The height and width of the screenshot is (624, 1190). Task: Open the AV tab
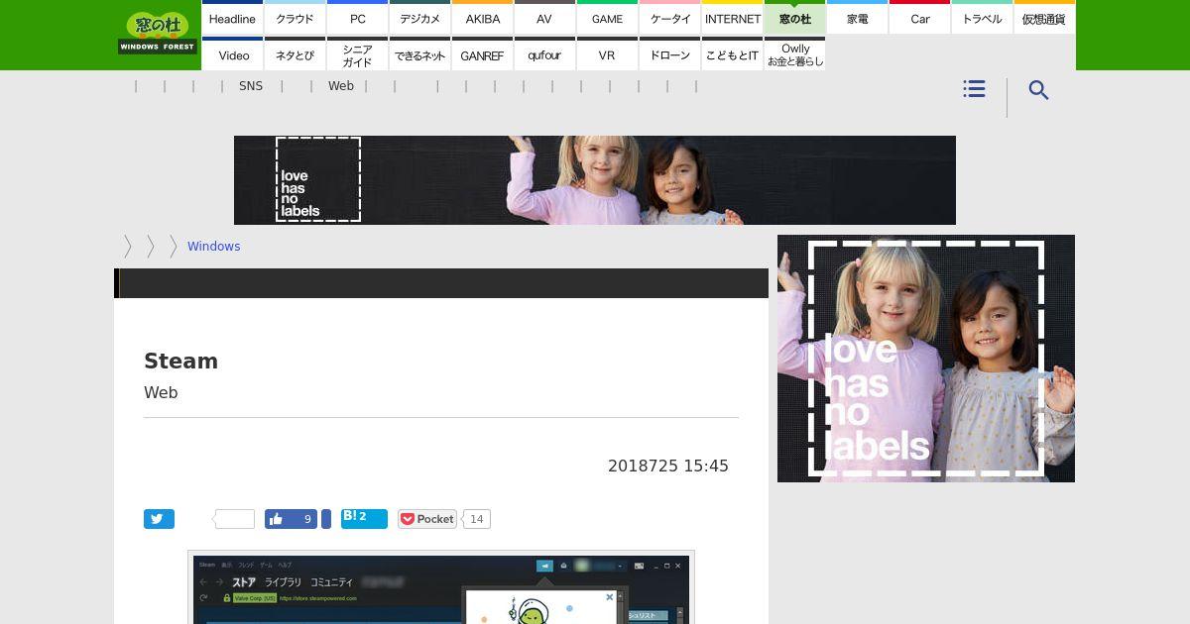click(544, 18)
